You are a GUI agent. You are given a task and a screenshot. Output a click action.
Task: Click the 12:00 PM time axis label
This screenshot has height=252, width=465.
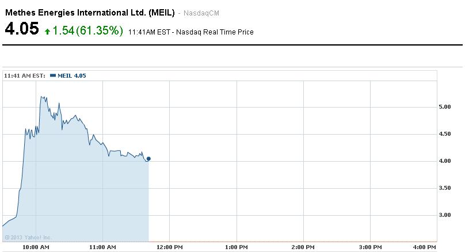coord(170,247)
